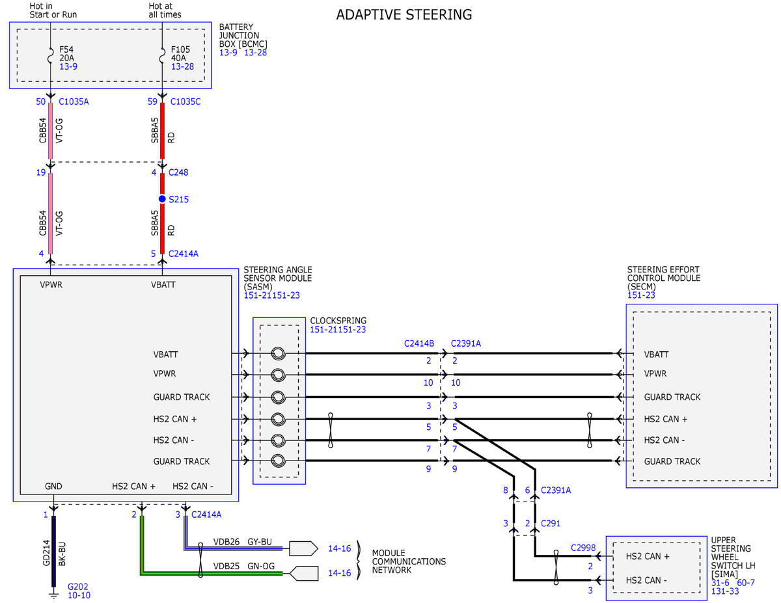Click the STEERING EFFORT CONTROL MODULE label

pos(664,278)
